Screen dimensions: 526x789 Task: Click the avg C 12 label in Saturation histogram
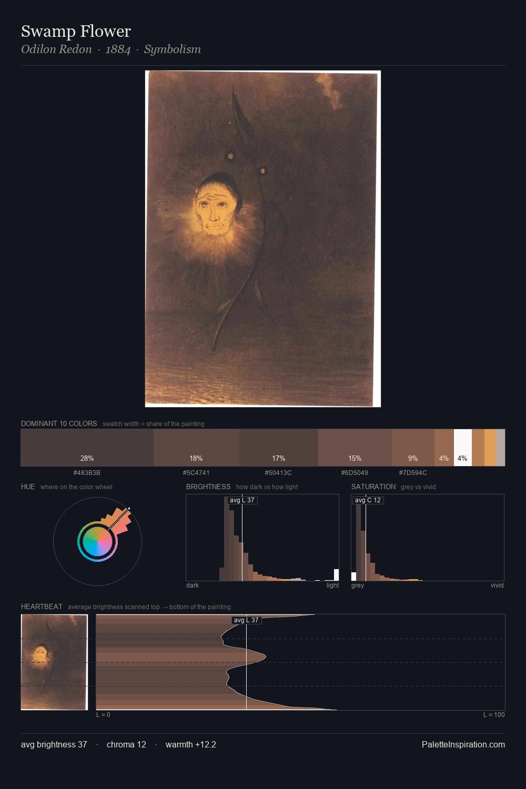pos(368,500)
